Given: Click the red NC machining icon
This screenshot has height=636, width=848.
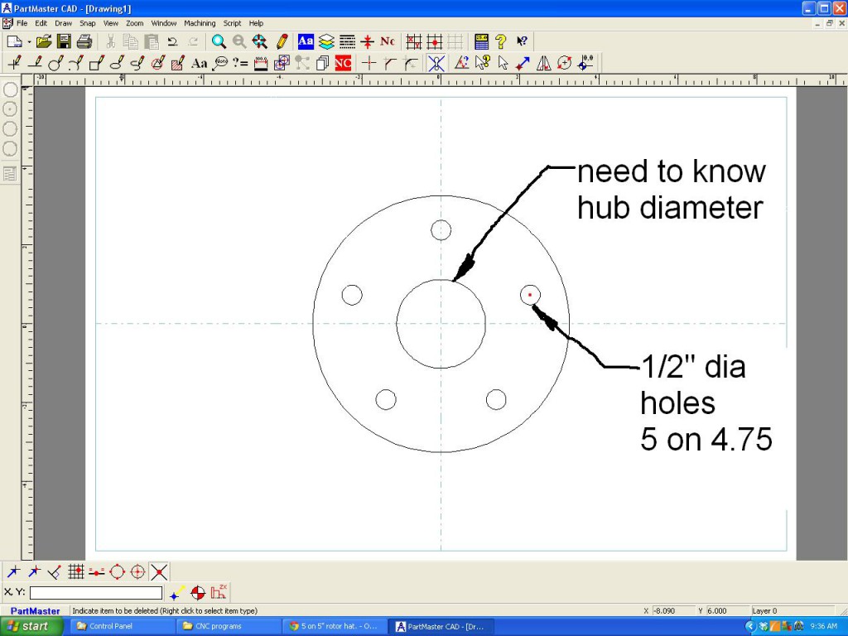Looking at the screenshot, I should pyautogui.click(x=344, y=63).
